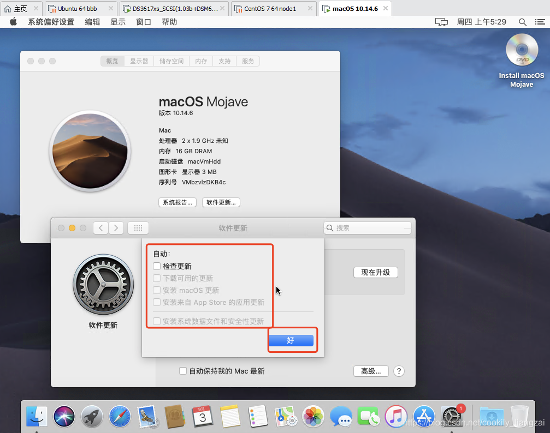Open Safari compass icon in dock
The height and width of the screenshot is (433, 550).
click(x=120, y=416)
